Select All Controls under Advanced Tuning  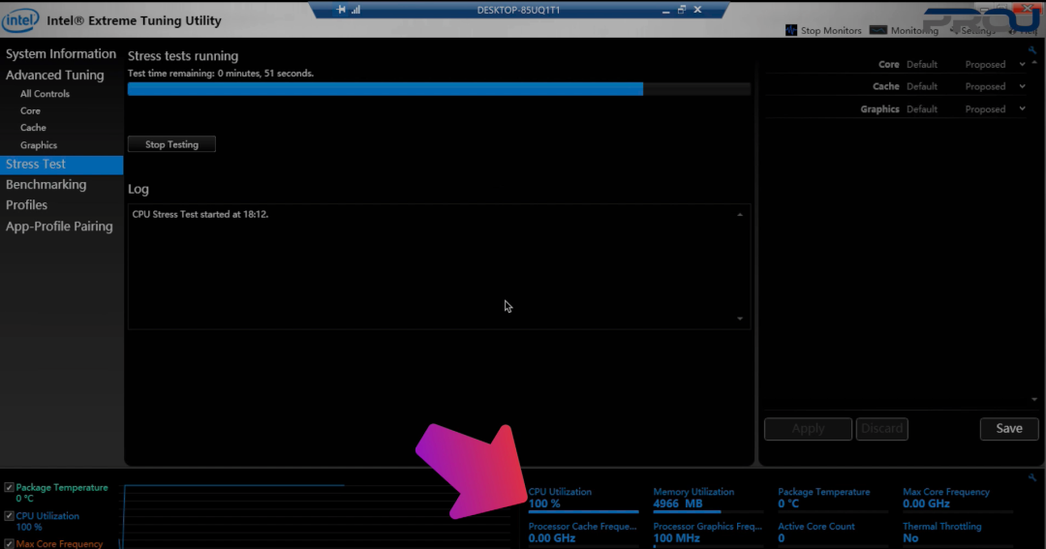[x=45, y=94]
